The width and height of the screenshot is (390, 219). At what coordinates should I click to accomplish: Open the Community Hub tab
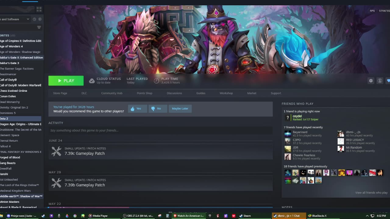click(x=112, y=93)
